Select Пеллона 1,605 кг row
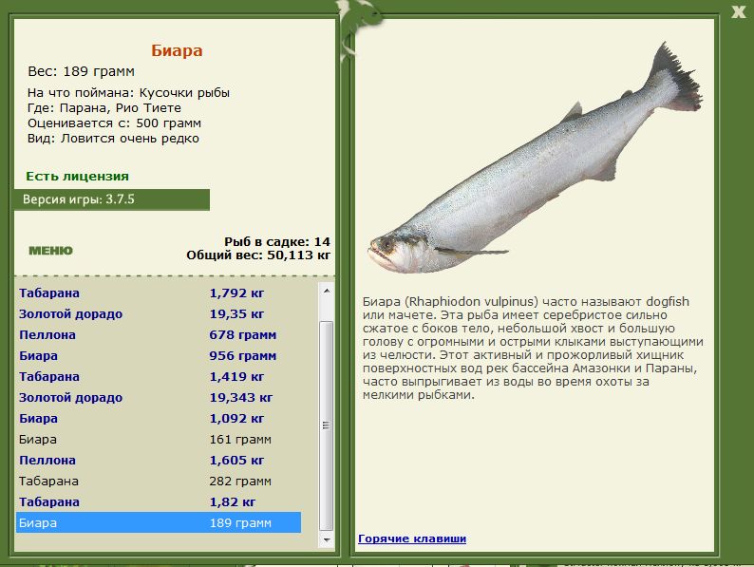Viewport: 754px width, 567px height. point(159,461)
